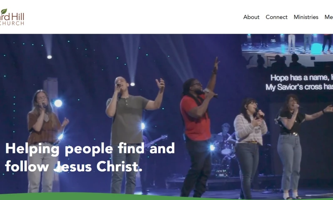Viewport: 333px width, 200px height.
Task: Click the 'My Savior's cross' lyric line
Action: (x=299, y=87)
